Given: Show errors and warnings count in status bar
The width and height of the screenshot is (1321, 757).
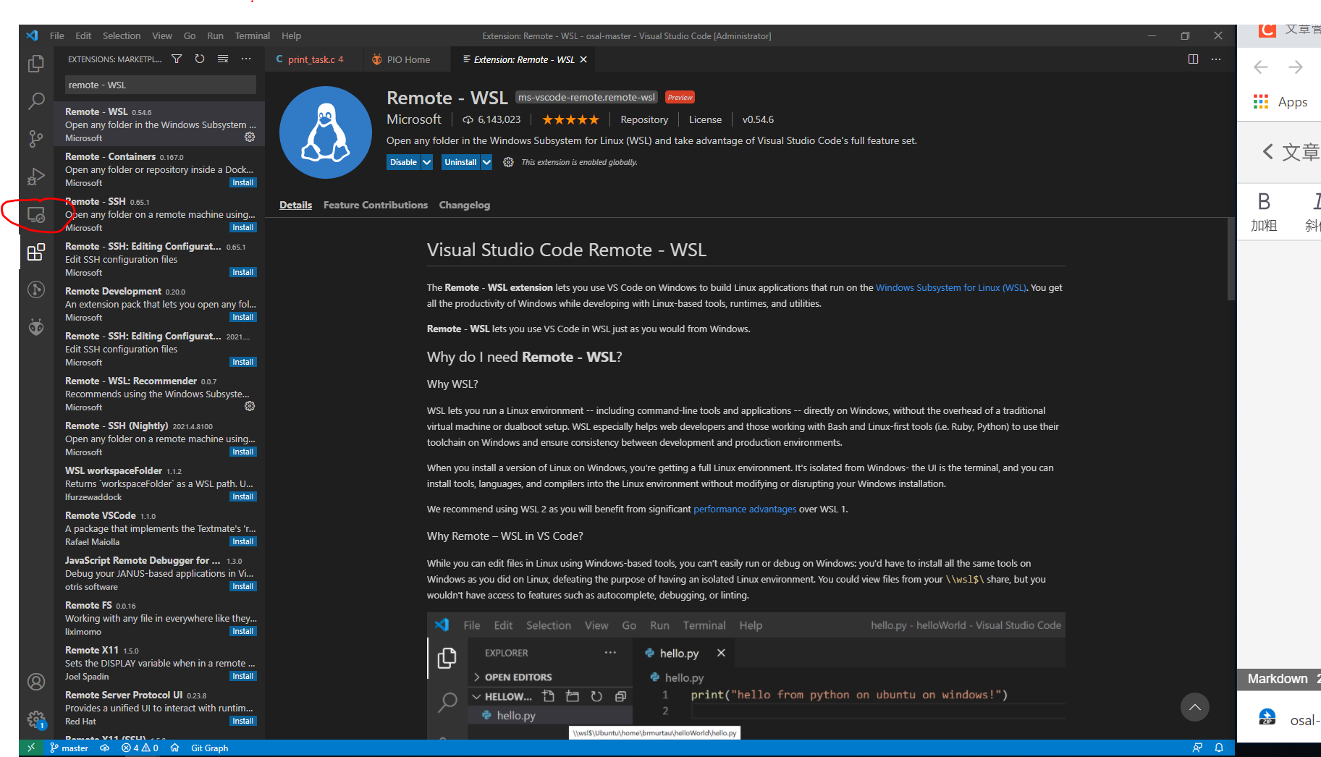Looking at the screenshot, I should [140, 748].
